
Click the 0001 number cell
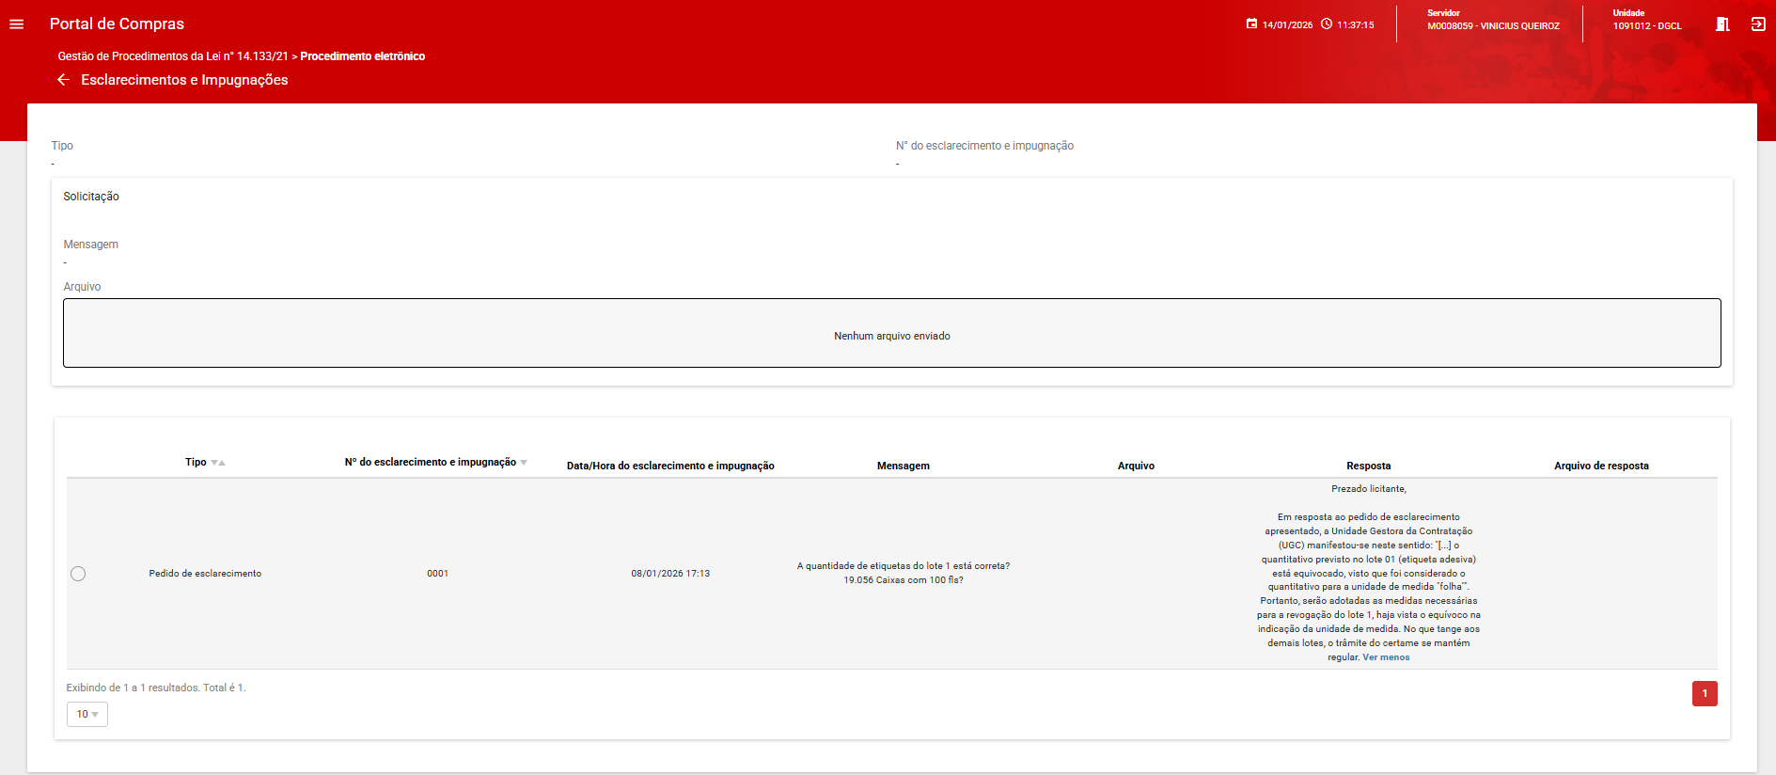pos(437,574)
